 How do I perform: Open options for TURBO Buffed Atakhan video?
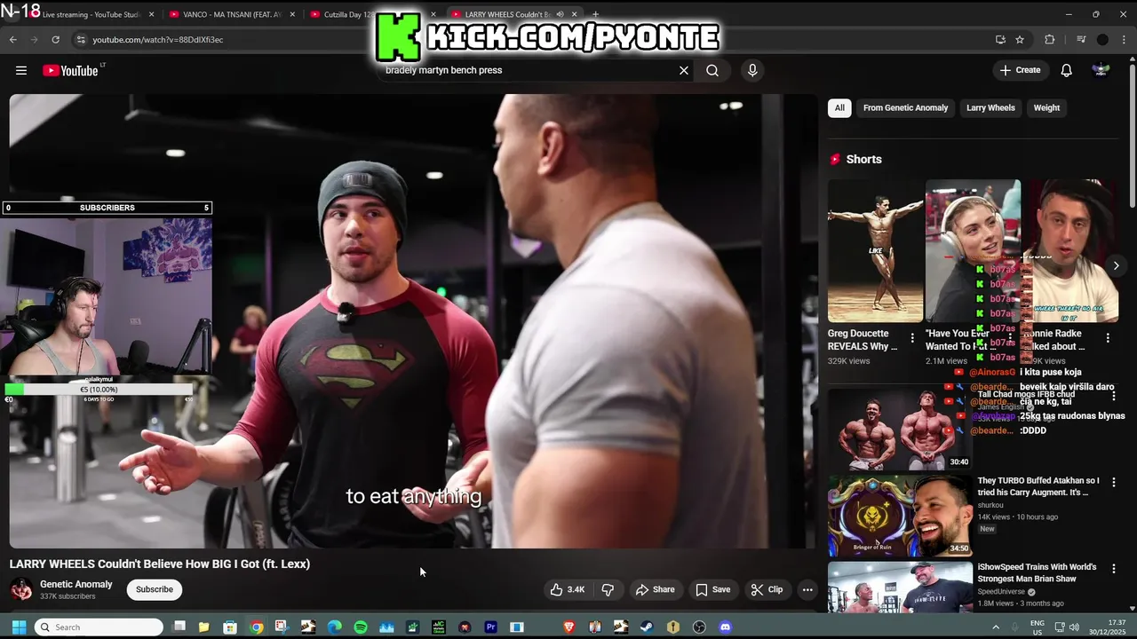click(1114, 482)
